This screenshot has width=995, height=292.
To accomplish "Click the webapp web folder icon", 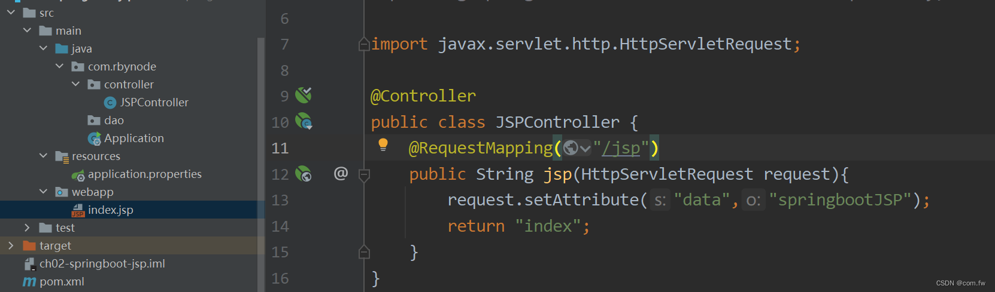I will [x=62, y=192].
